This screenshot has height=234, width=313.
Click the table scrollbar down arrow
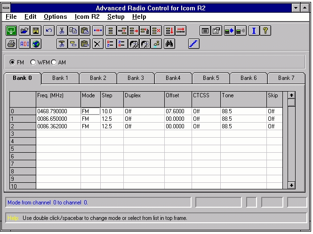(291, 185)
